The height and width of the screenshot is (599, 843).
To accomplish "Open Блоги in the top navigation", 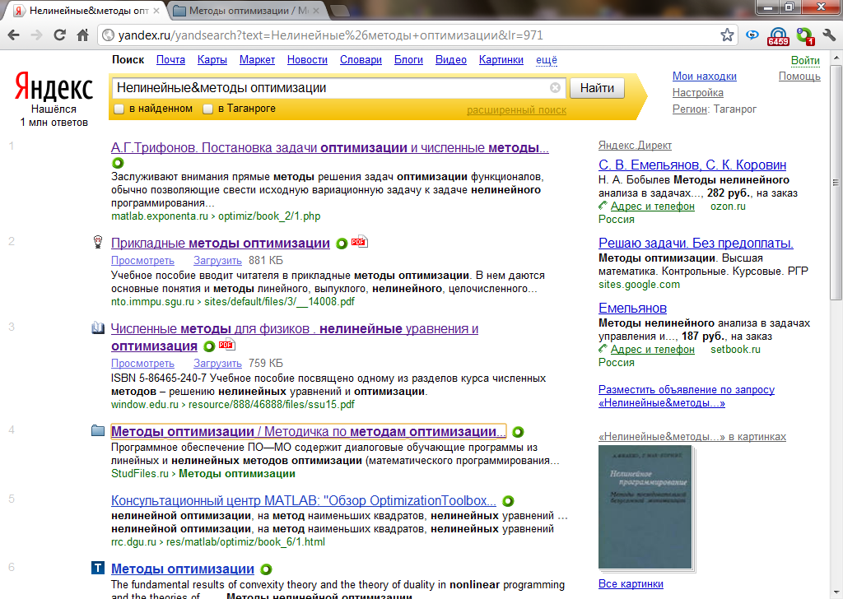I will tap(408, 59).
